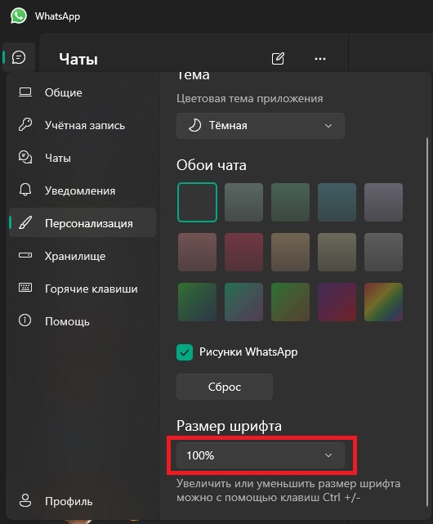Click the moon icon in theme selector
Image resolution: width=433 pixels, height=524 pixels.
tap(194, 126)
